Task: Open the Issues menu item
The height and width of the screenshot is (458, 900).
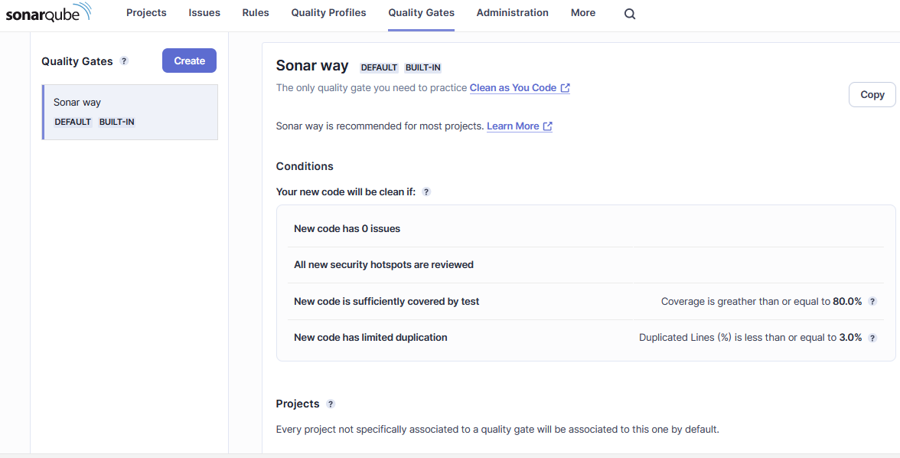Action: coord(204,13)
